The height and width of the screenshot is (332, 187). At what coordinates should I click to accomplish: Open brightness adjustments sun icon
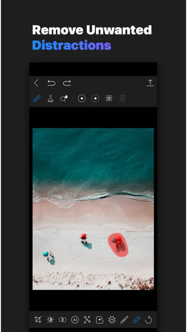click(x=50, y=320)
